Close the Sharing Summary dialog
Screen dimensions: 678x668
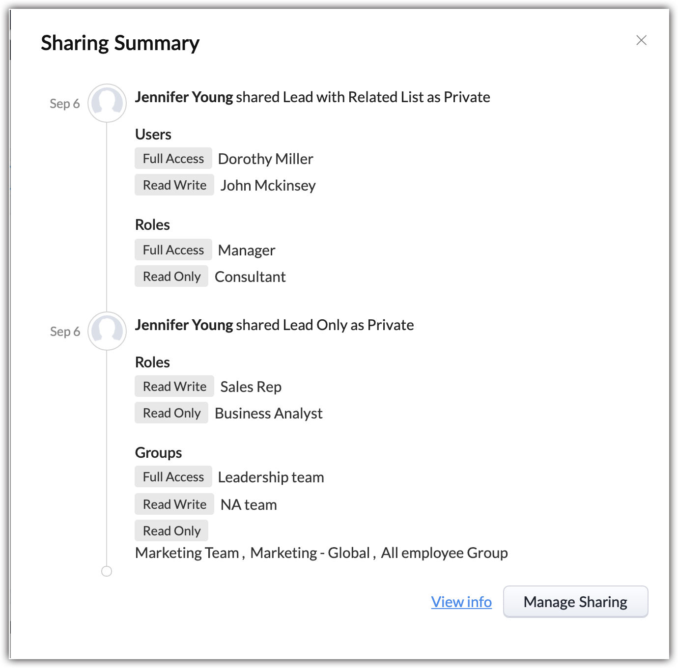[641, 40]
